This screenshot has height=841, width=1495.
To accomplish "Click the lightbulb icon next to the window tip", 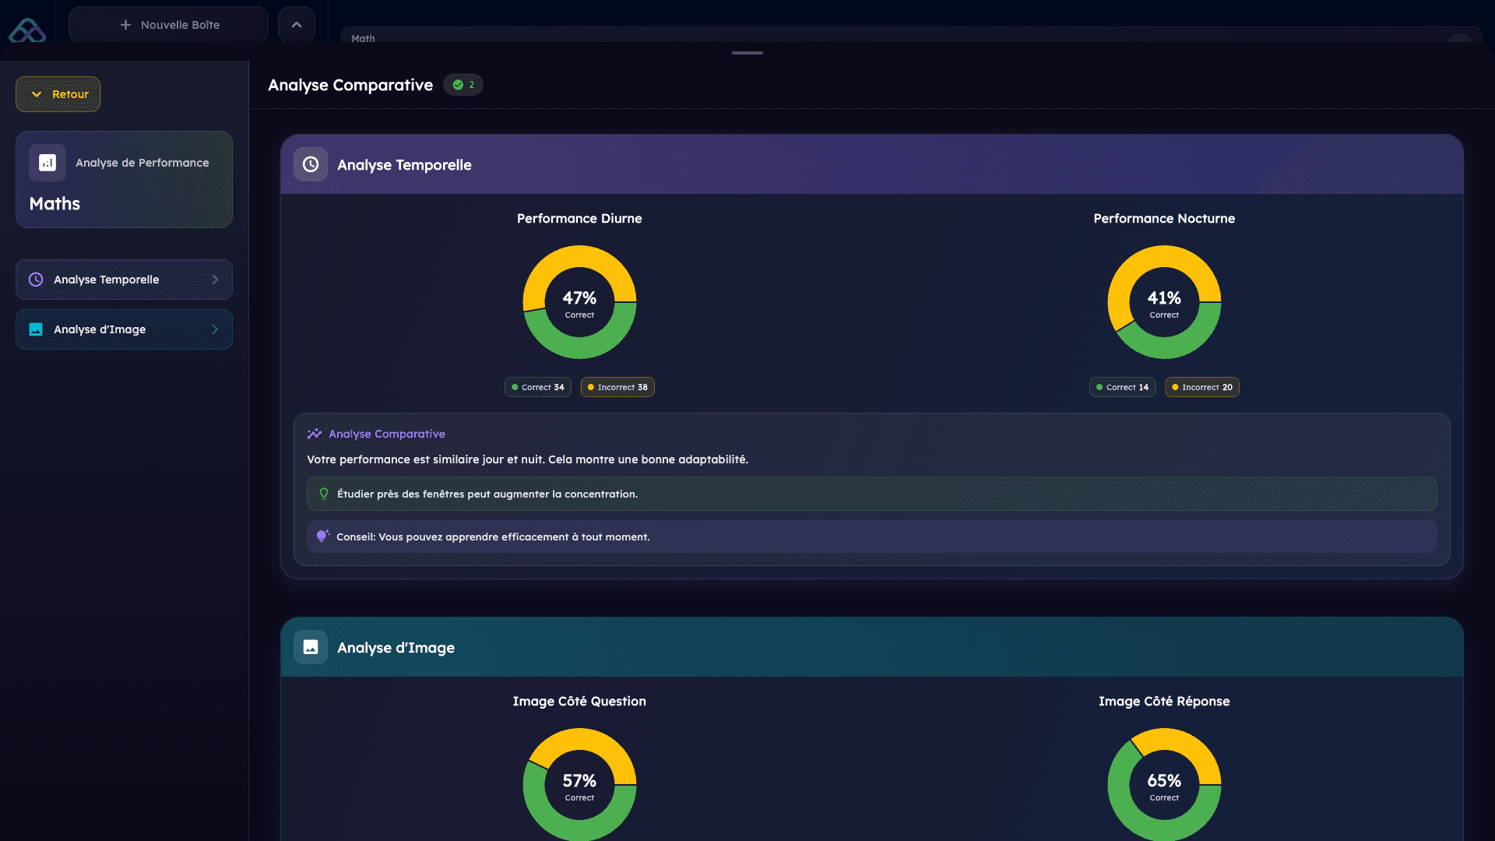I will click(323, 493).
